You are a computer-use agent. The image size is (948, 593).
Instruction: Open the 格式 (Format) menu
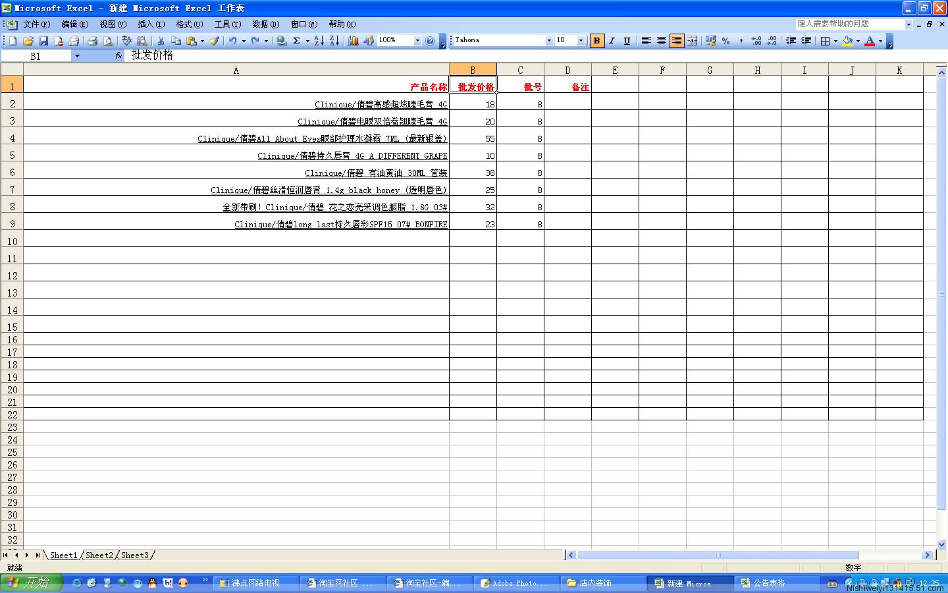[189, 24]
